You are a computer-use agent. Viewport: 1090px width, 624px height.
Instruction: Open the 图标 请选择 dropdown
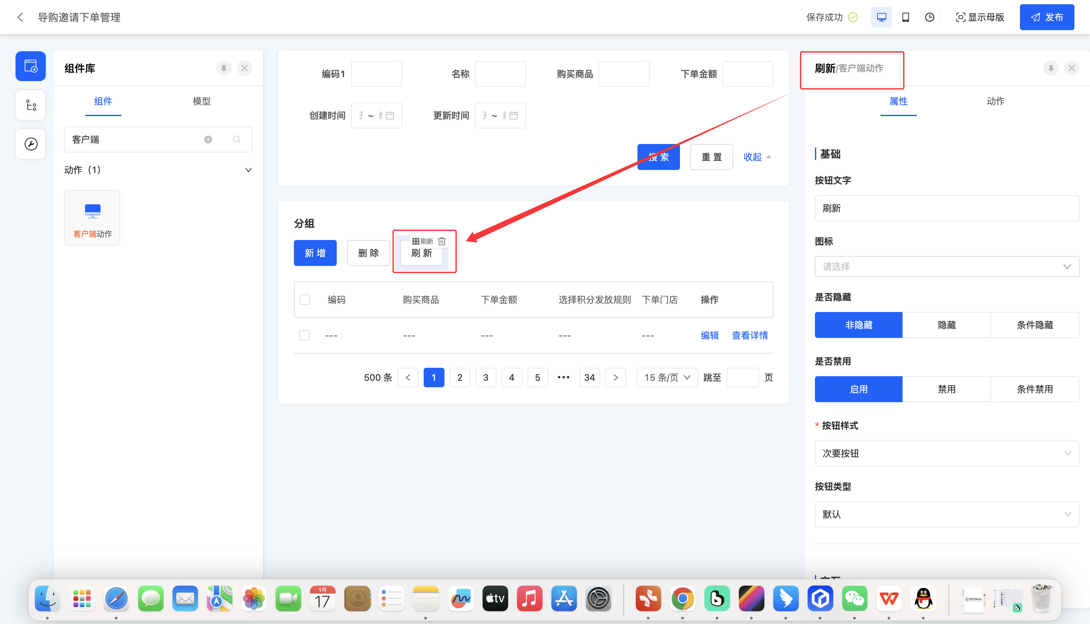(x=946, y=267)
